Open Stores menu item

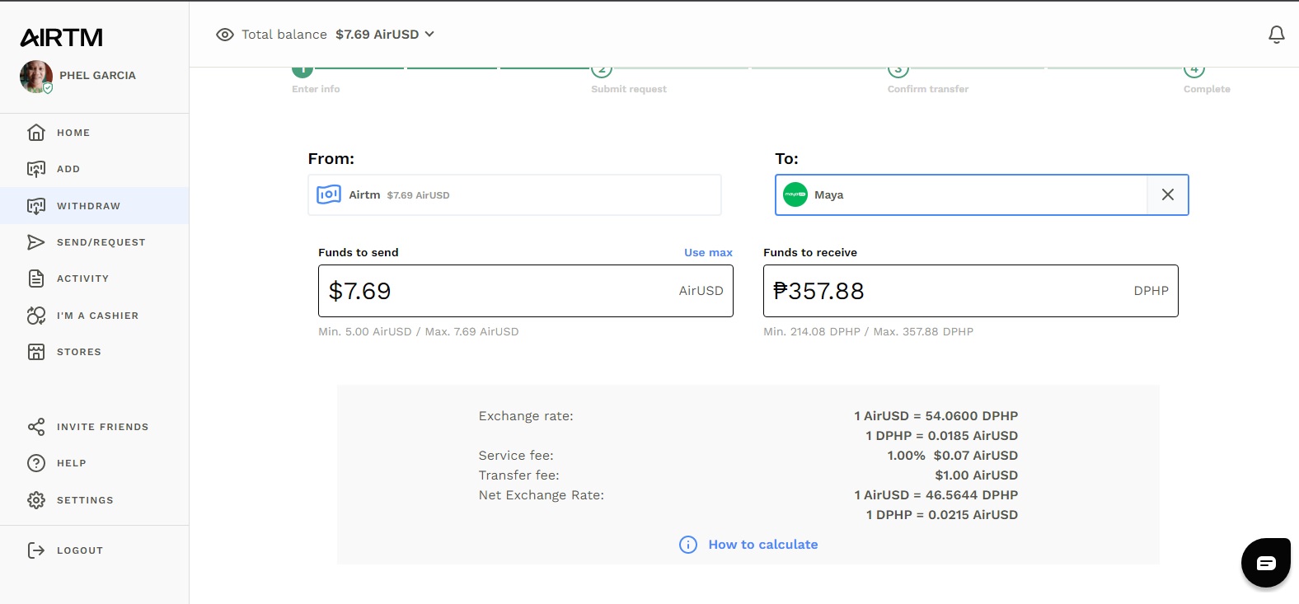tap(94, 352)
